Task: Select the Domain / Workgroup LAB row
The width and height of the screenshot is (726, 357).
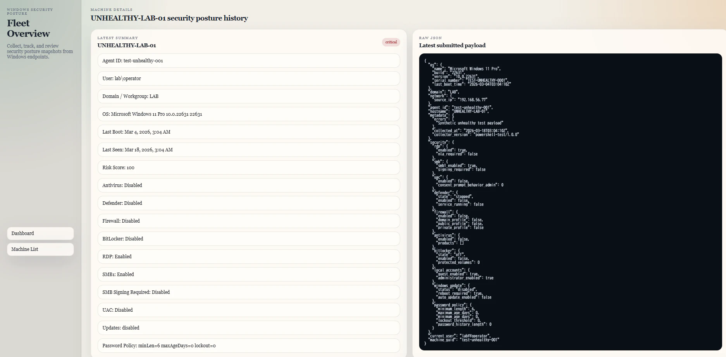Action: [249, 96]
